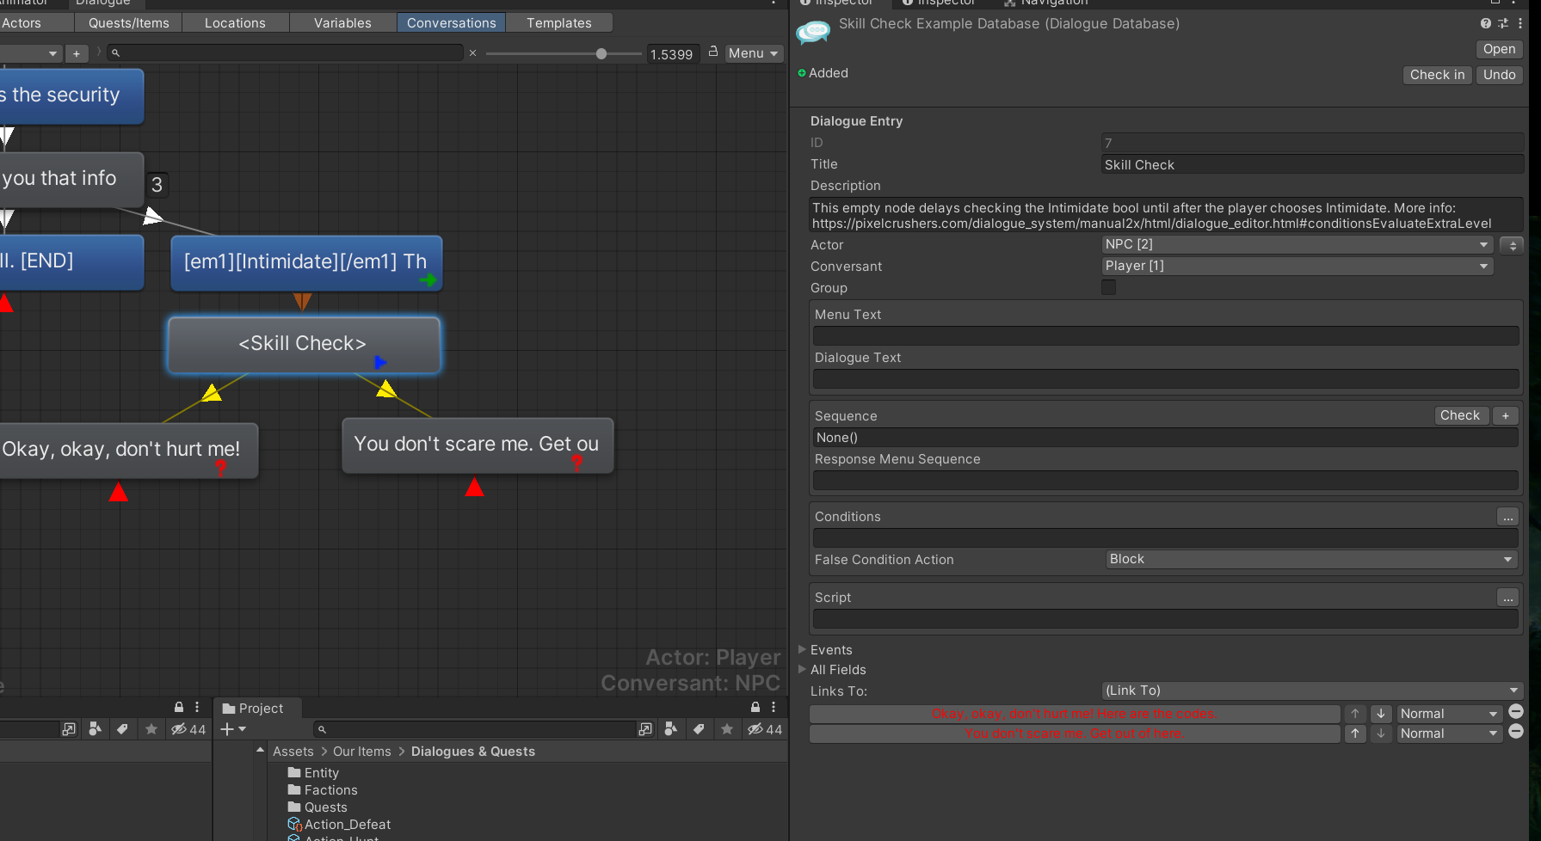
Task: Click the conversation search field
Action: (286, 53)
